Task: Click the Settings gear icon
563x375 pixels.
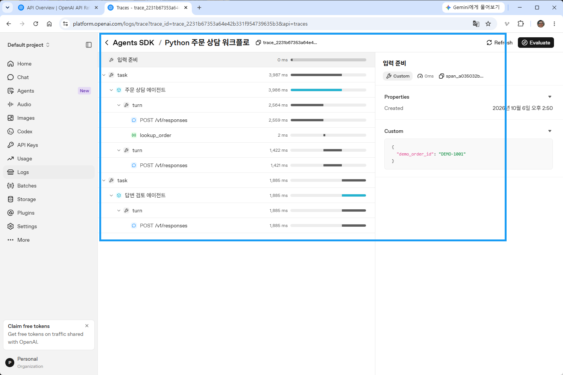Action: click(x=11, y=226)
